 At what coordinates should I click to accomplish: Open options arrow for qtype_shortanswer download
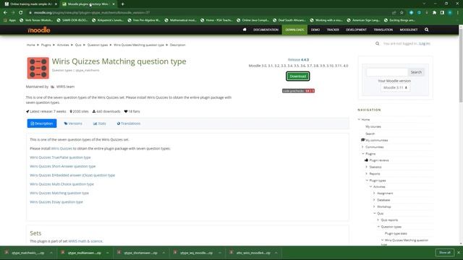[x=163, y=253]
